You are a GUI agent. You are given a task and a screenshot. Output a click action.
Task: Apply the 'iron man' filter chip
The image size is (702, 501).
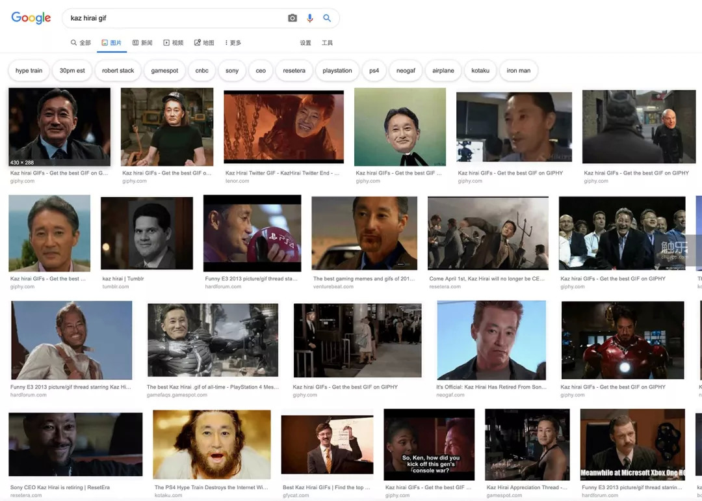(x=519, y=71)
